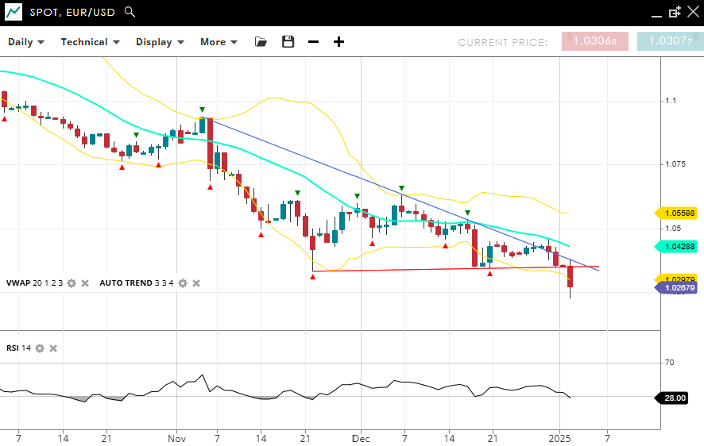Click the blue 1.0307 buy price button
The width and height of the screenshot is (704, 446).
pos(670,41)
